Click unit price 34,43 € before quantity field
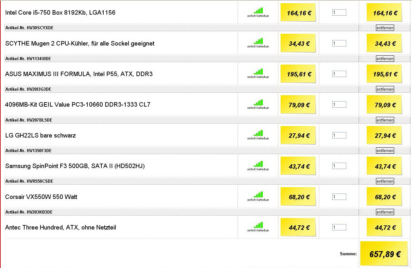This screenshot has height=268, width=412. pyautogui.click(x=298, y=43)
